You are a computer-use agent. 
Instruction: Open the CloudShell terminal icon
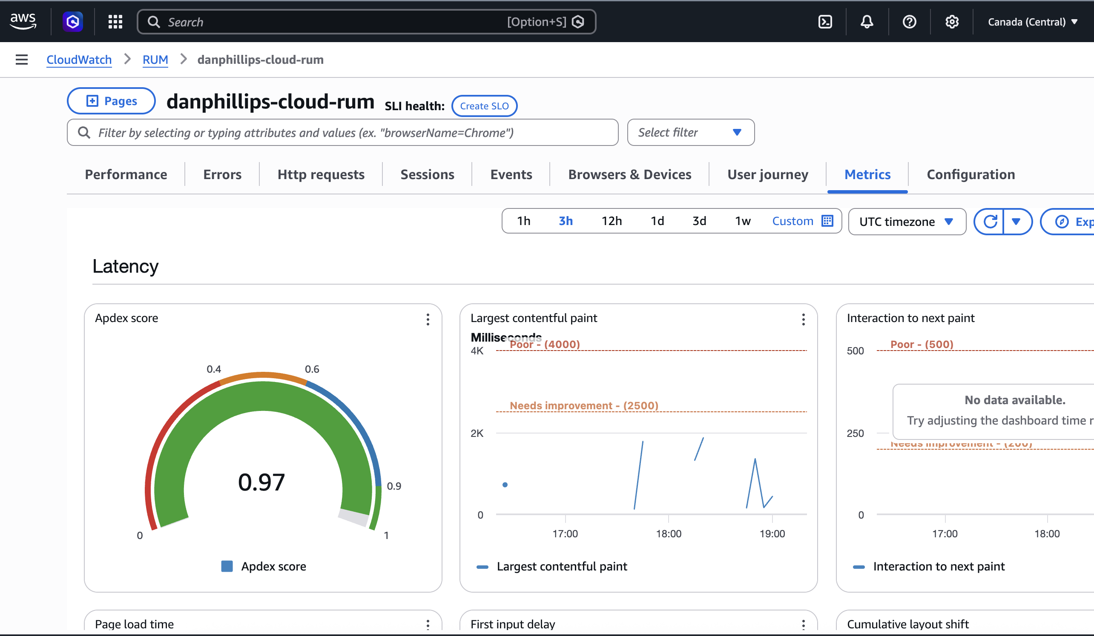pyautogui.click(x=824, y=21)
